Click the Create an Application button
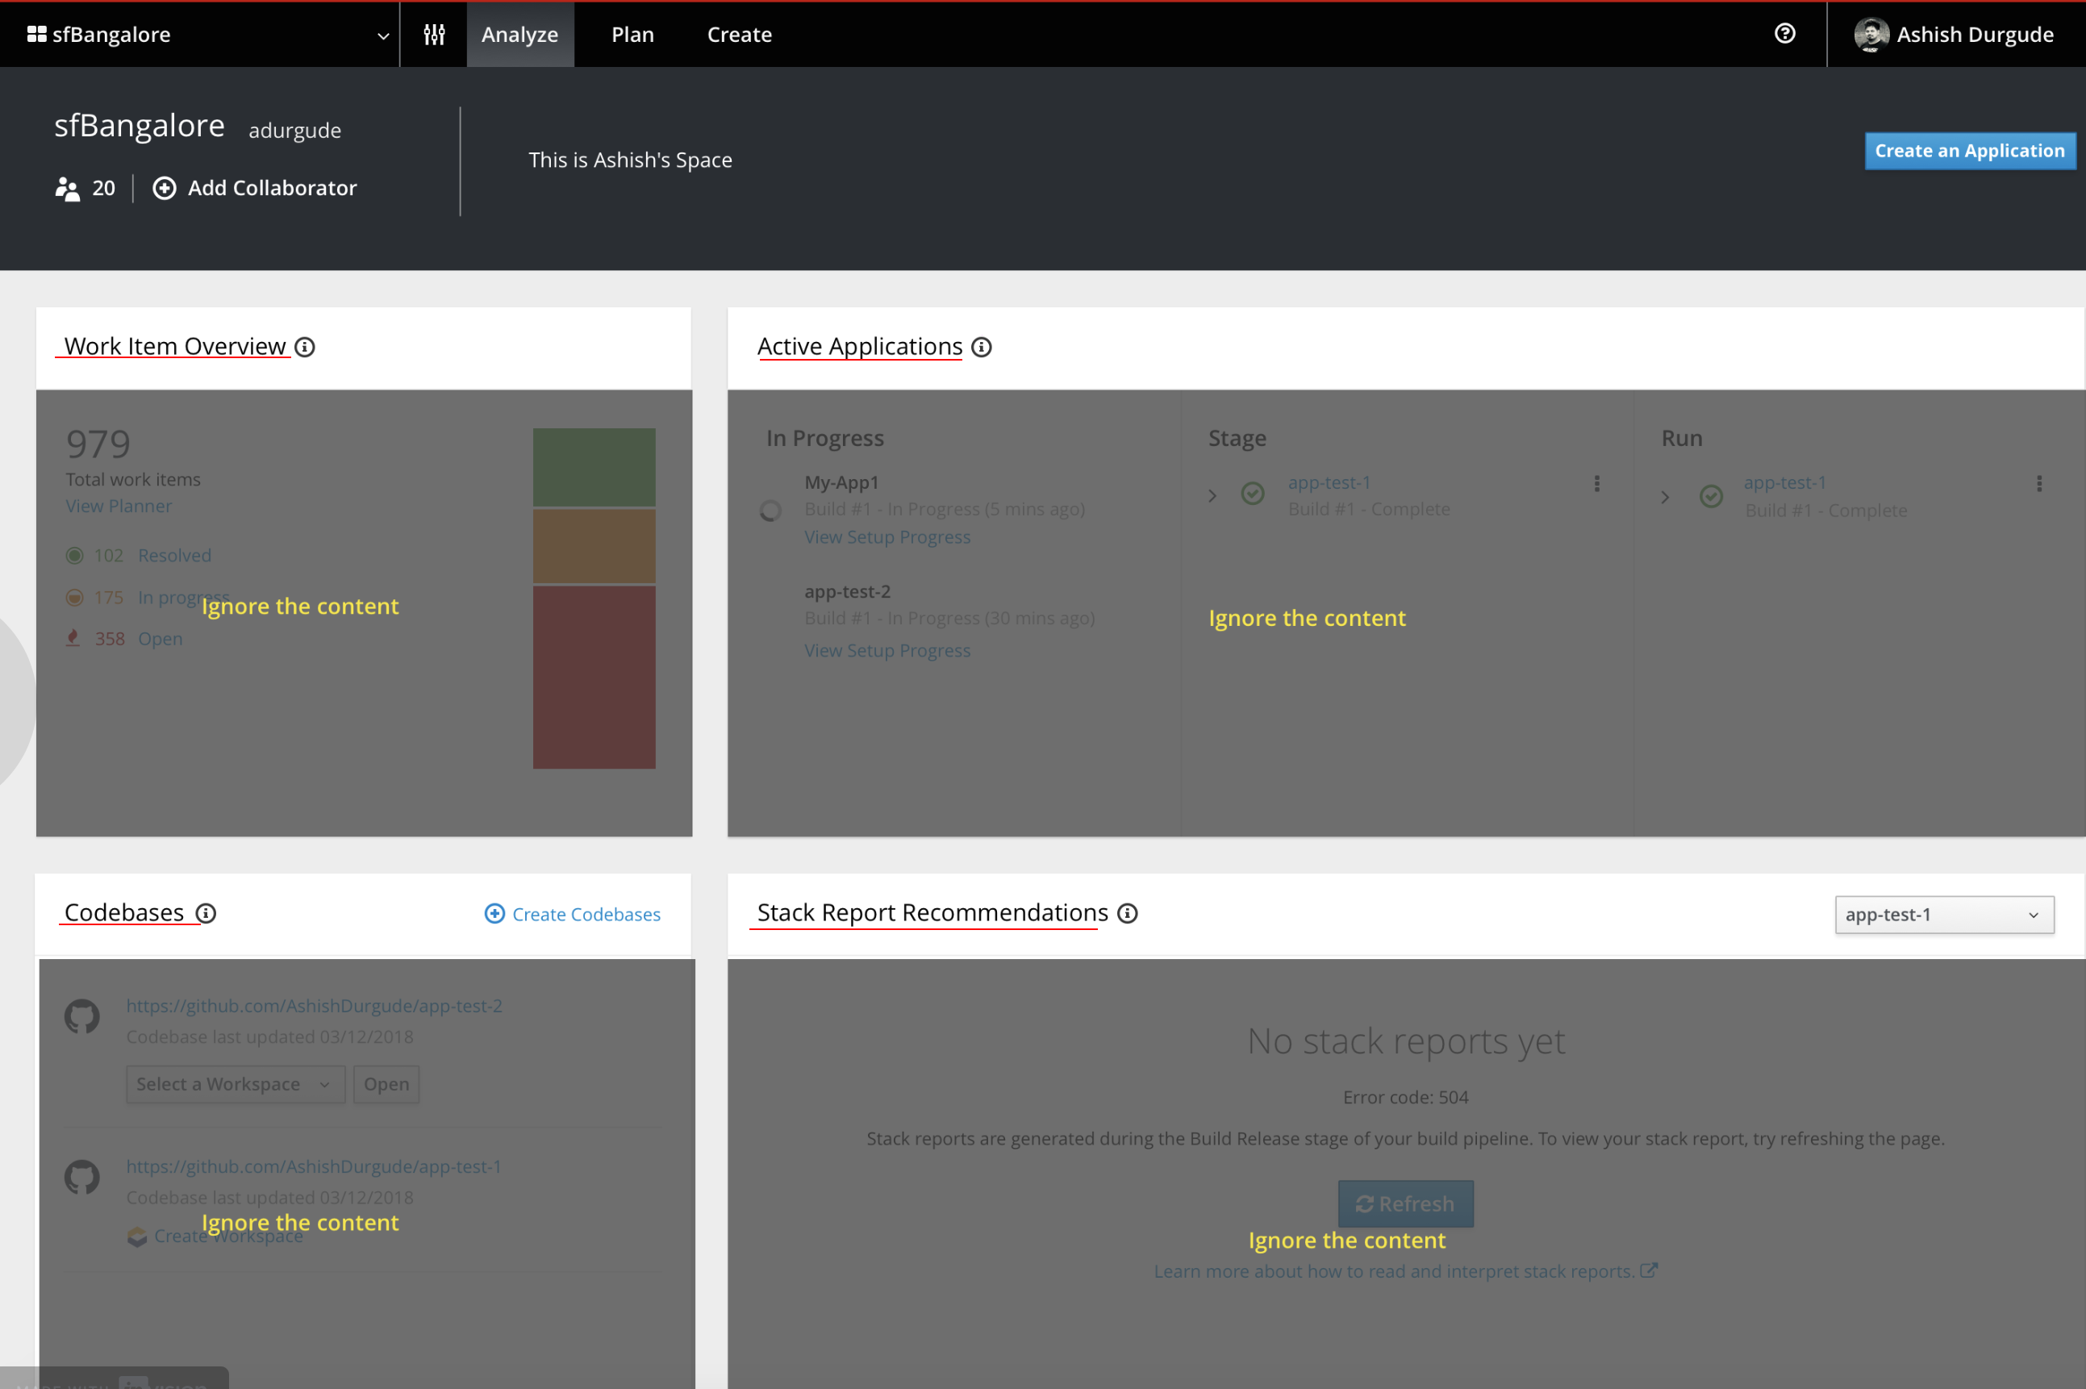The width and height of the screenshot is (2086, 1389). [1970, 151]
